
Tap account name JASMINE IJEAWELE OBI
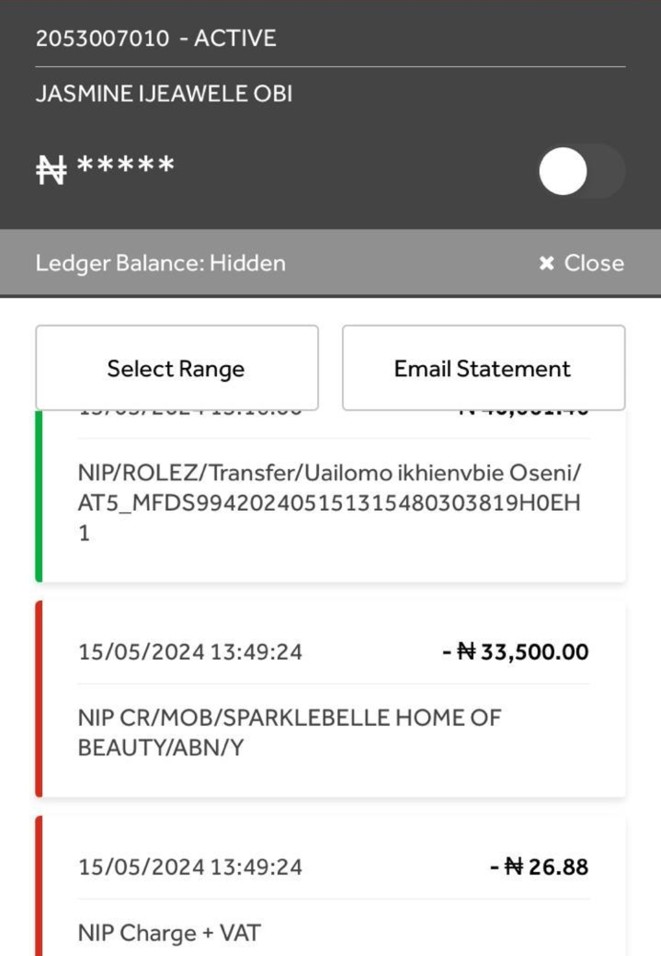coord(164,94)
